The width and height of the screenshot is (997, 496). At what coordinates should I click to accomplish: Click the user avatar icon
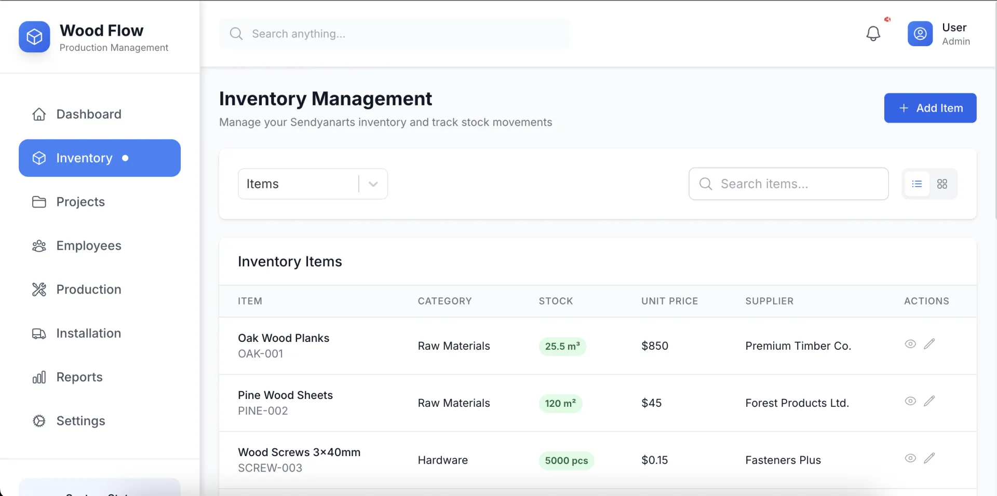(920, 34)
